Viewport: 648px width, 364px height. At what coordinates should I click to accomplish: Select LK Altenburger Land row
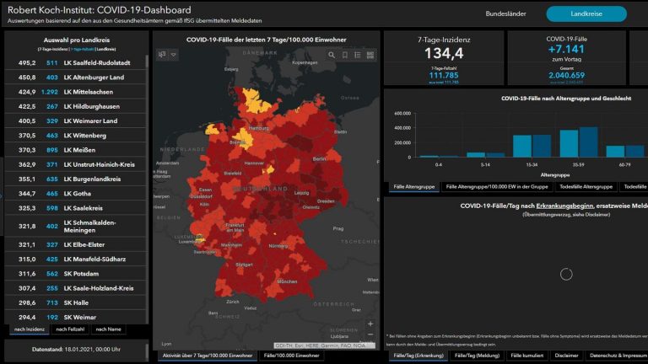pos(75,78)
